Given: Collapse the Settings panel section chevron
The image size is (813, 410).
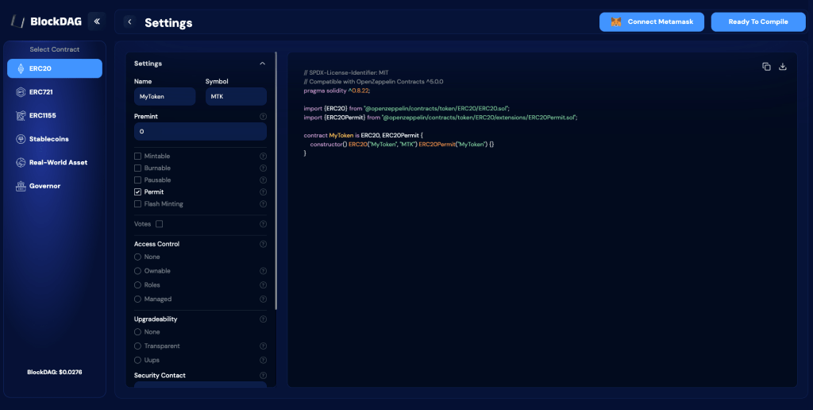Looking at the screenshot, I should [x=263, y=64].
